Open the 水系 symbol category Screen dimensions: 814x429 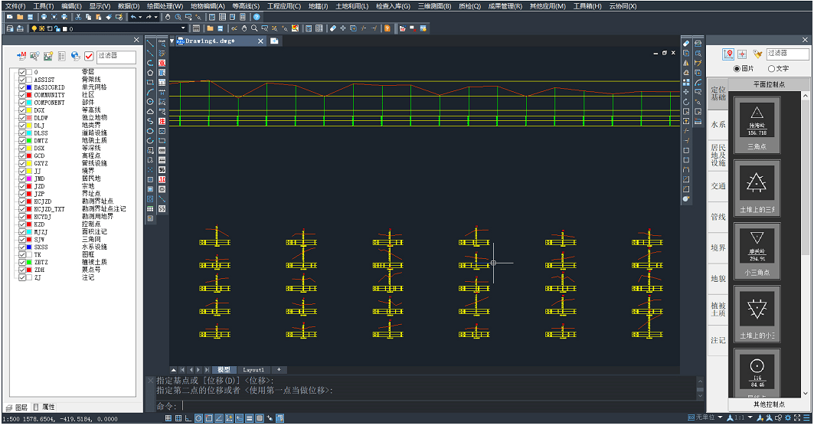pyautogui.click(x=718, y=124)
